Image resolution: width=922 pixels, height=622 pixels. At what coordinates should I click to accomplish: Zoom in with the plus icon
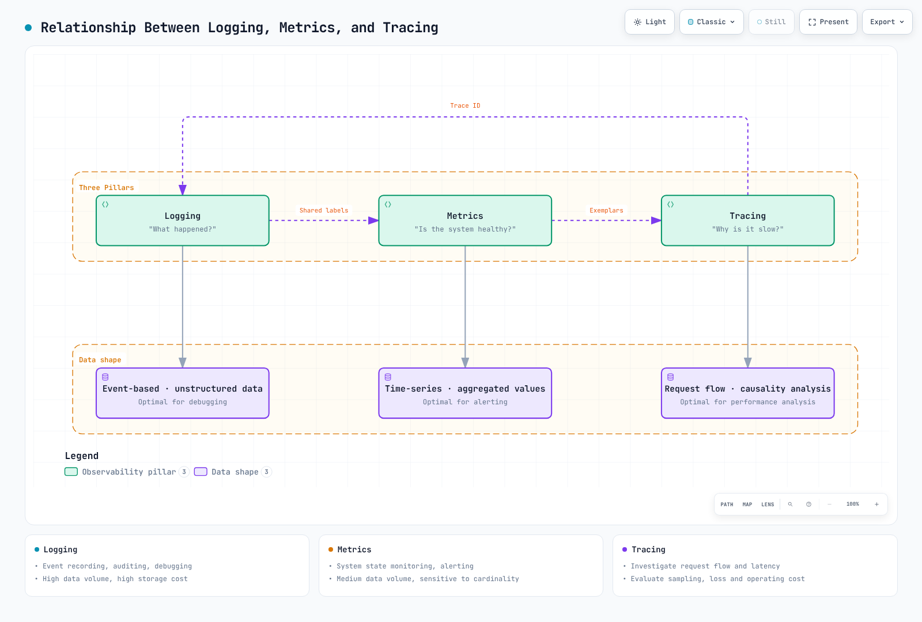pyautogui.click(x=876, y=505)
